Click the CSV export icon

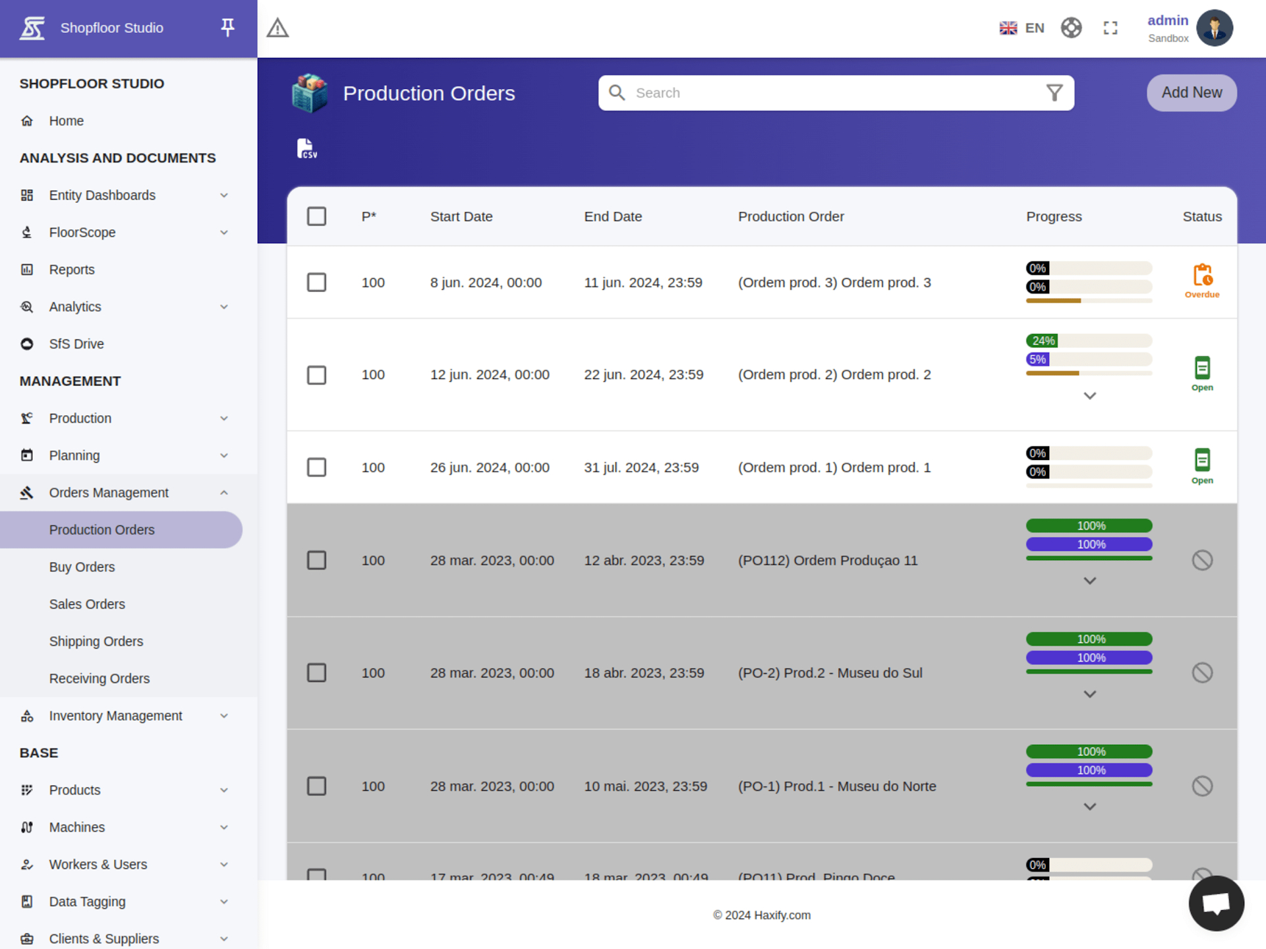pos(306,149)
